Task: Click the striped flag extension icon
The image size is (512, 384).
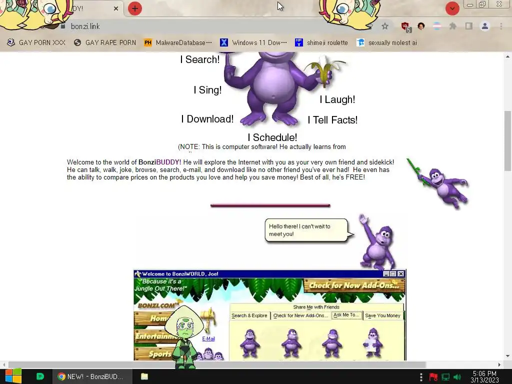Action: pyautogui.click(x=436, y=26)
